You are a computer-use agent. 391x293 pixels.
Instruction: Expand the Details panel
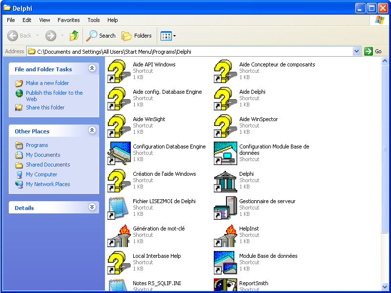(x=92, y=208)
